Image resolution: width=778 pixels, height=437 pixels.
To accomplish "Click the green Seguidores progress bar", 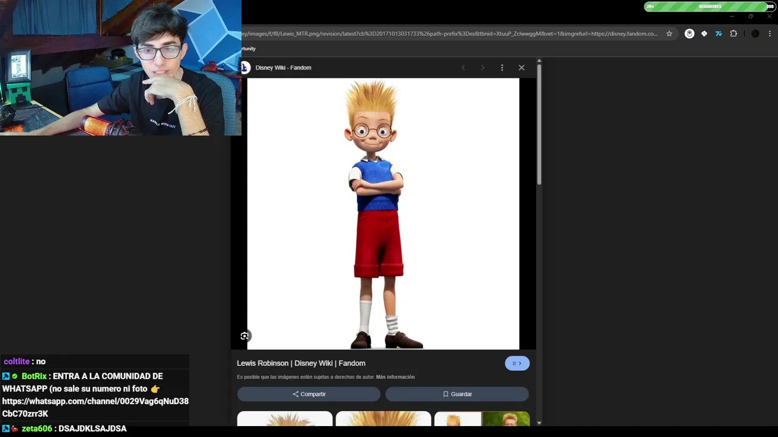I will point(710,7).
